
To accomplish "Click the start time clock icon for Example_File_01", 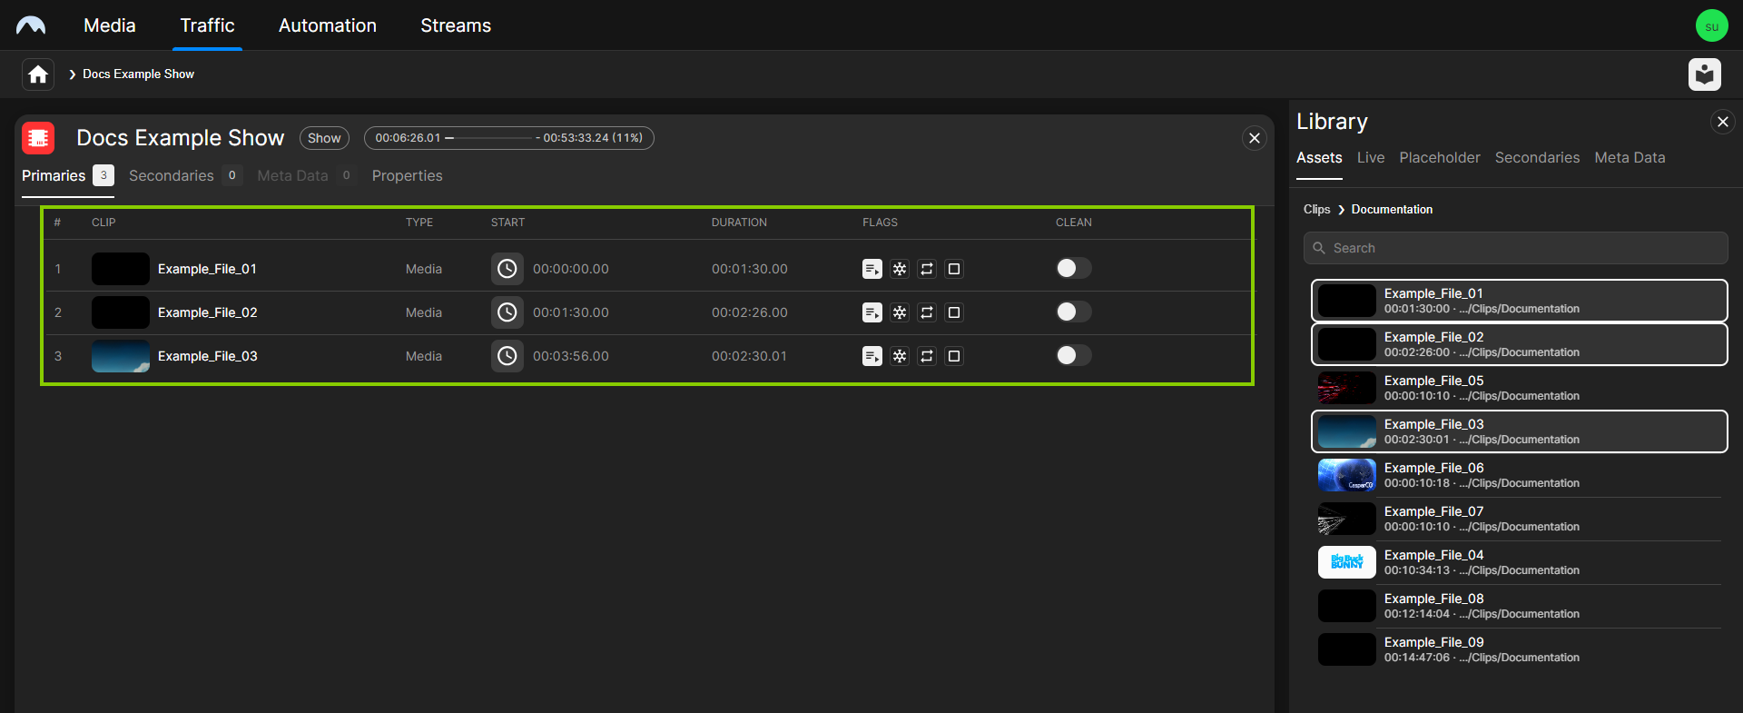I will 507,269.
